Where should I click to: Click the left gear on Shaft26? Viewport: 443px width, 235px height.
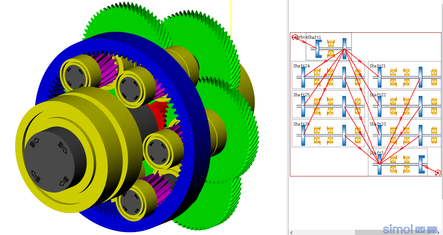[x=303, y=135]
